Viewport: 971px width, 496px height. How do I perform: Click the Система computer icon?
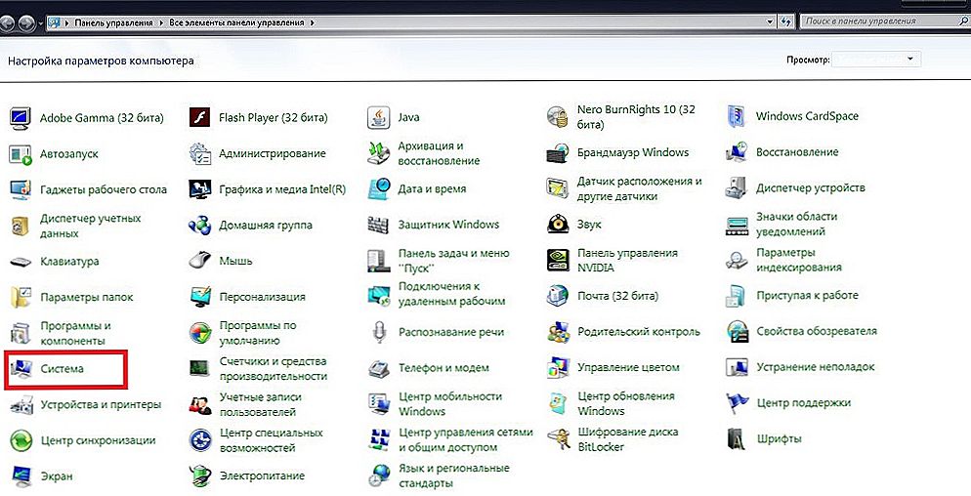point(21,370)
